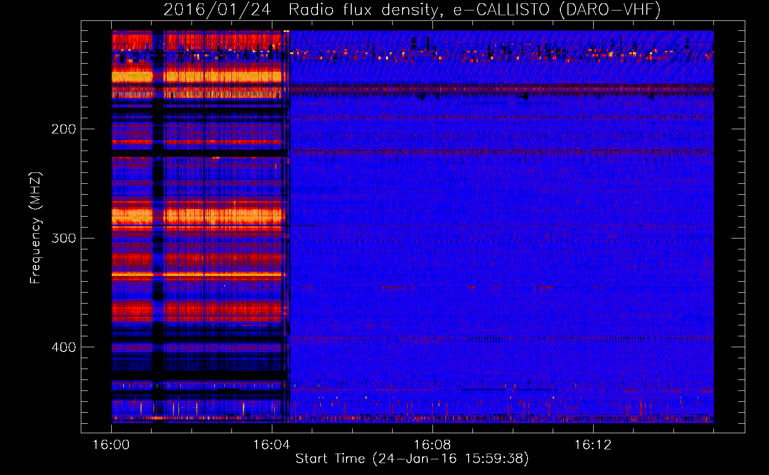Click the 16:00 time tick label

(111, 445)
